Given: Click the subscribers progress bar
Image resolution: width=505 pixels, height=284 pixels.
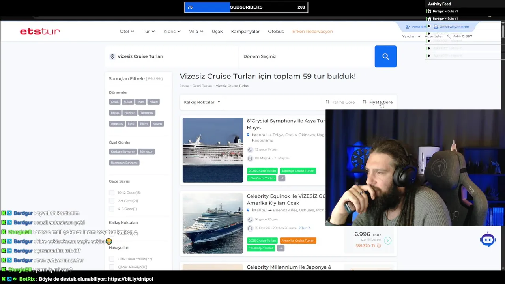Looking at the screenshot, I should coord(246,7).
